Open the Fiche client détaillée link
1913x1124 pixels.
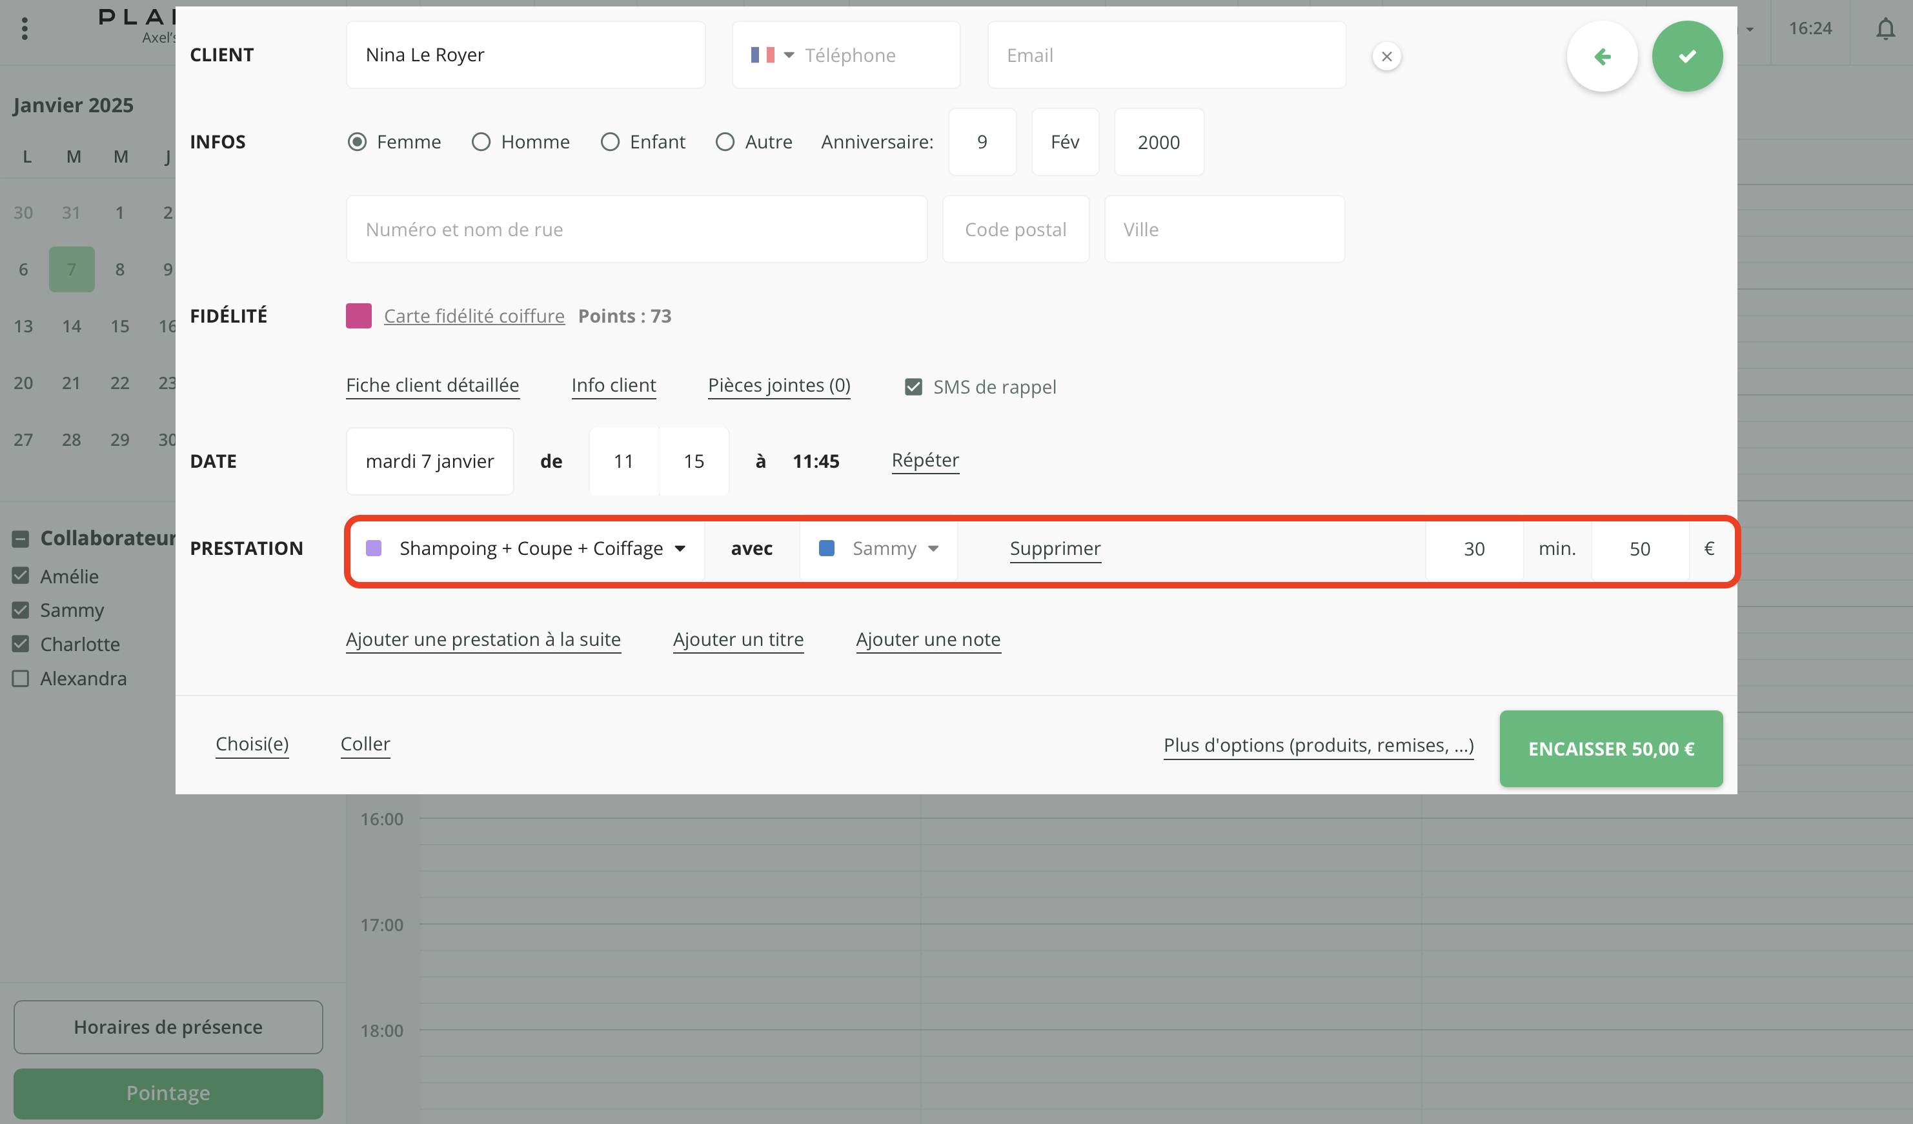[x=432, y=386]
